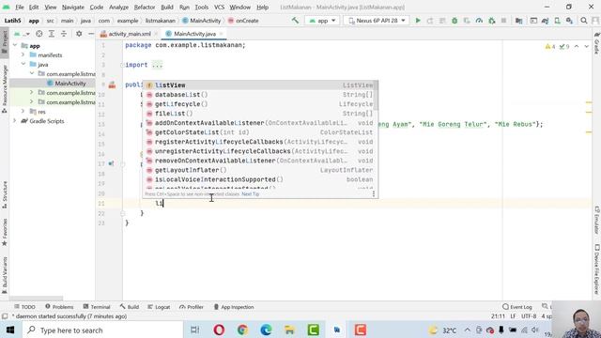Collapse the java folder
The height and width of the screenshot is (338, 601).
[x=23, y=65]
